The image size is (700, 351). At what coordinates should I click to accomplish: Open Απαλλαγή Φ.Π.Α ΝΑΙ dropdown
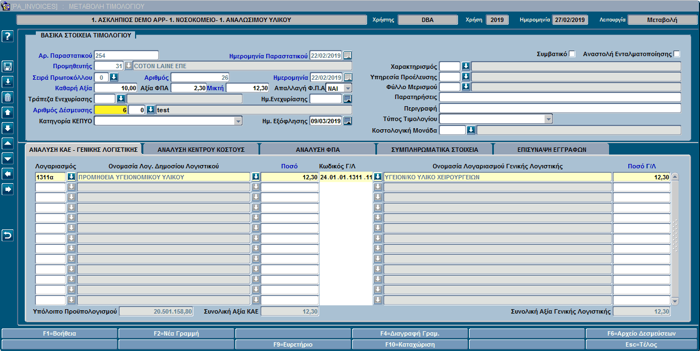pos(347,88)
